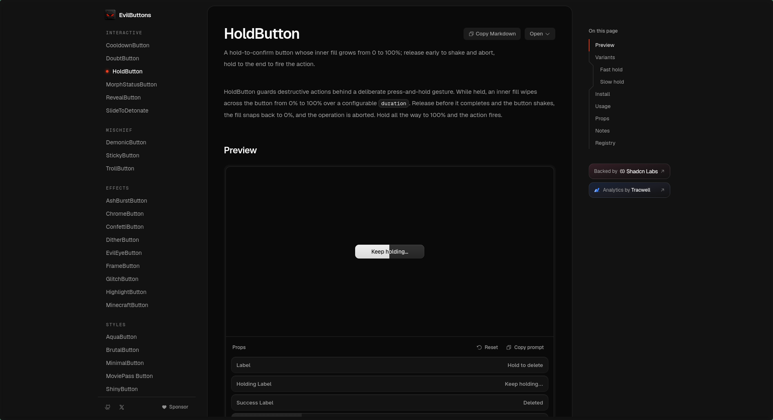The image size is (773, 420).
Task: Open external arrow on Tracwell analytics card
Action: [x=663, y=190]
